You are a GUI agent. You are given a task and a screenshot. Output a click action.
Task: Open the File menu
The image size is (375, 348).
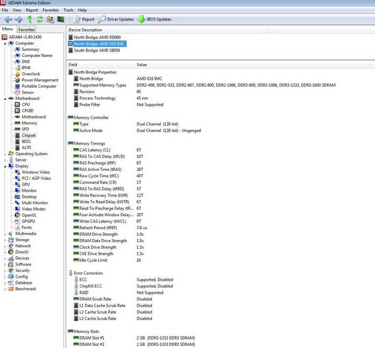[5, 10]
